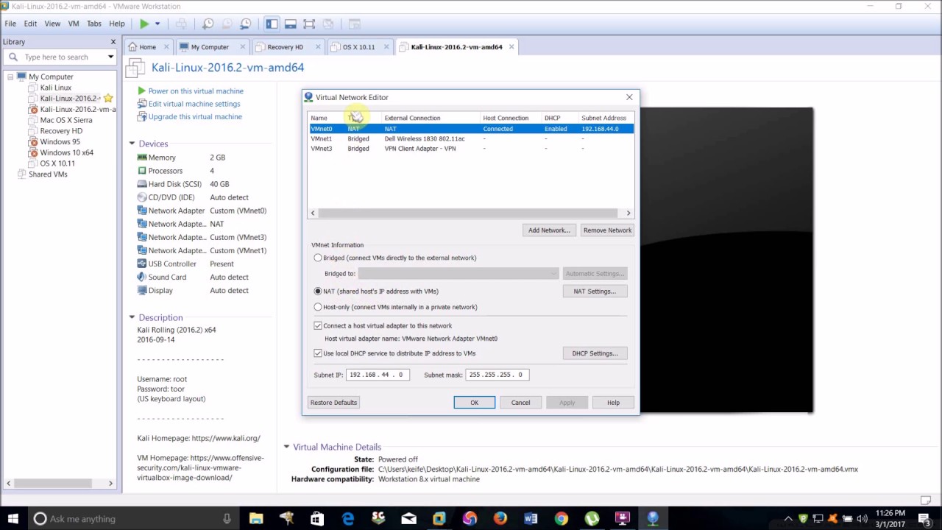The image size is (942, 530).
Task: Switch to the Recovery HD tab
Action: point(286,47)
